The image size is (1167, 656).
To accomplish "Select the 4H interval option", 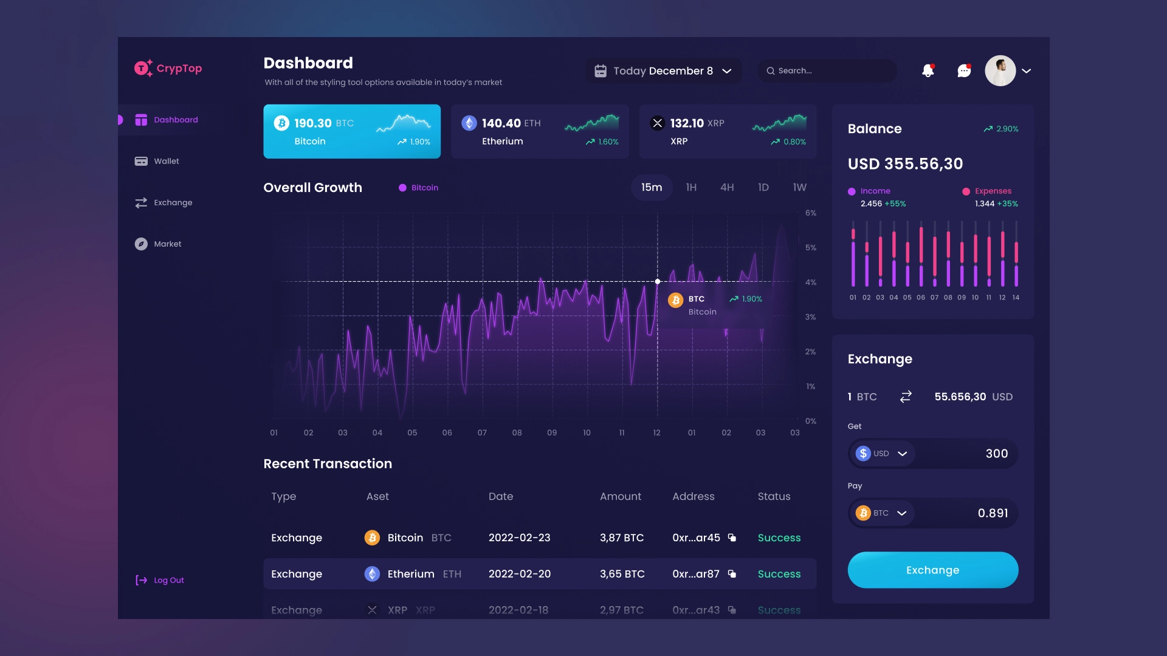I will click(727, 187).
